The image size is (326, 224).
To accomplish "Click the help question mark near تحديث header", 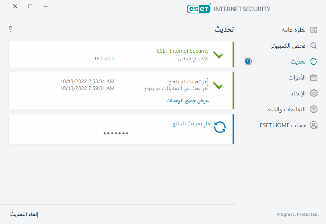I will pyautogui.click(x=11, y=29).
